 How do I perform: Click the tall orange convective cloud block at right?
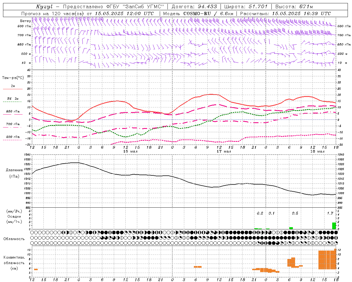coord(327,260)
